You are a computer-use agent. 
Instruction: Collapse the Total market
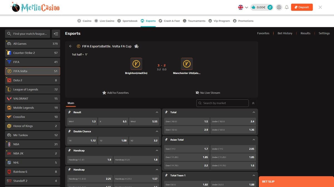(254, 112)
